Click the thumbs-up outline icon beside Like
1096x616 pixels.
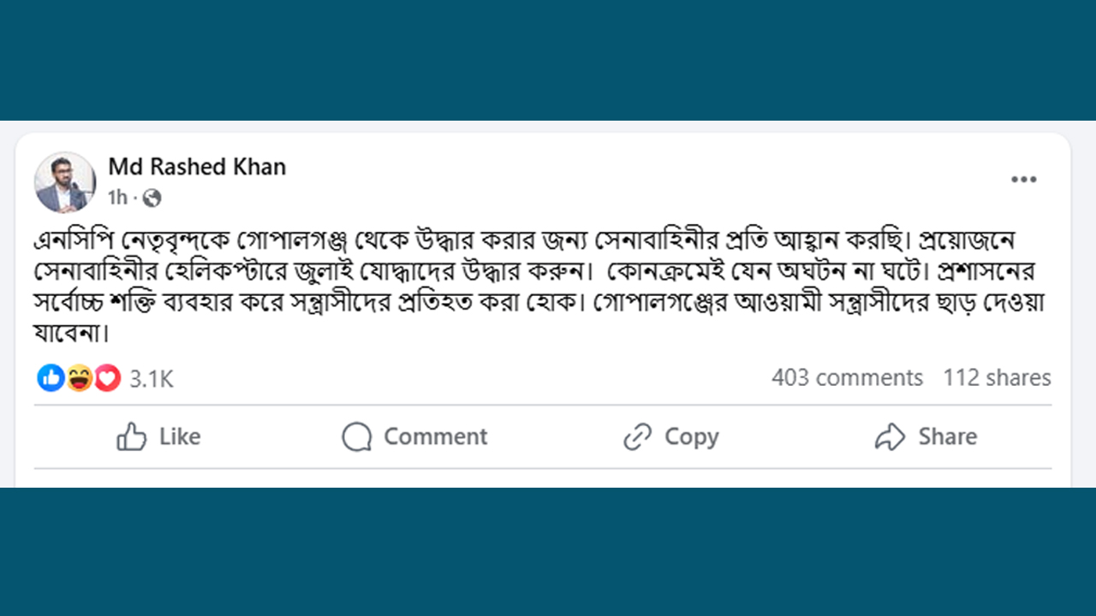(132, 437)
